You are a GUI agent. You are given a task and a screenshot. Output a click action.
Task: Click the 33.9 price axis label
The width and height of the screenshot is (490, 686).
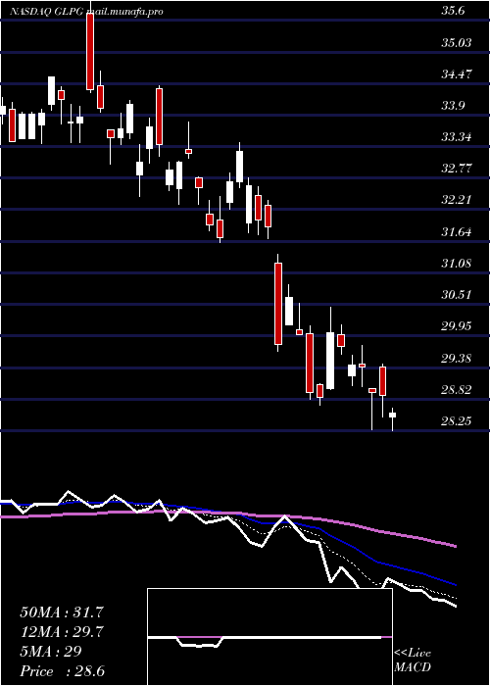(x=453, y=106)
